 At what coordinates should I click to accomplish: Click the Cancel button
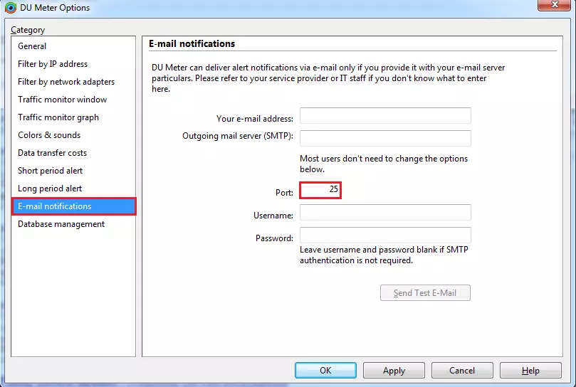tap(462, 370)
